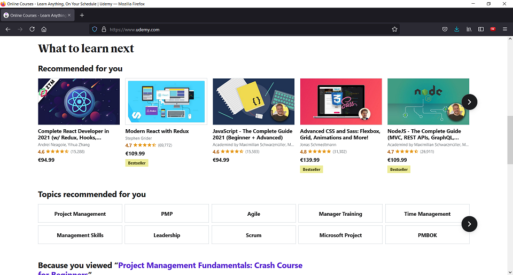Screen dimensions: 513x275
Task: Click the 4.8 rating stars for Advanced CSS
Action: click(x=320, y=152)
